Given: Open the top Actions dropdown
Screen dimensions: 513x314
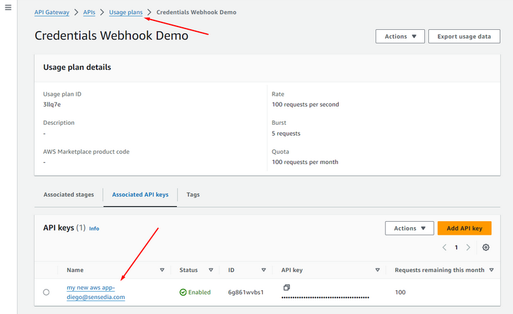Looking at the screenshot, I should (400, 37).
